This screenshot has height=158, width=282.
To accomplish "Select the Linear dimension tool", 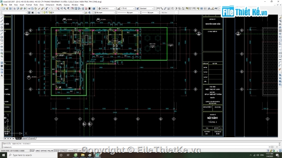I will pos(158,8).
